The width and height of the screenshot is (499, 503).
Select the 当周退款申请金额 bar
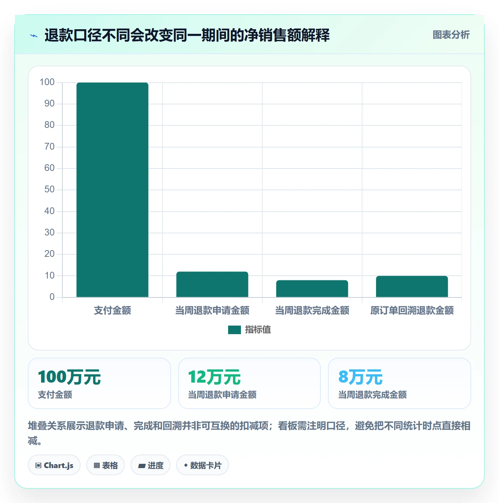212,284
